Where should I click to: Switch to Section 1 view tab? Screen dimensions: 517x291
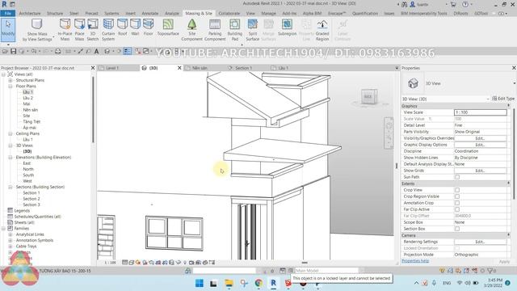point(243,68)
